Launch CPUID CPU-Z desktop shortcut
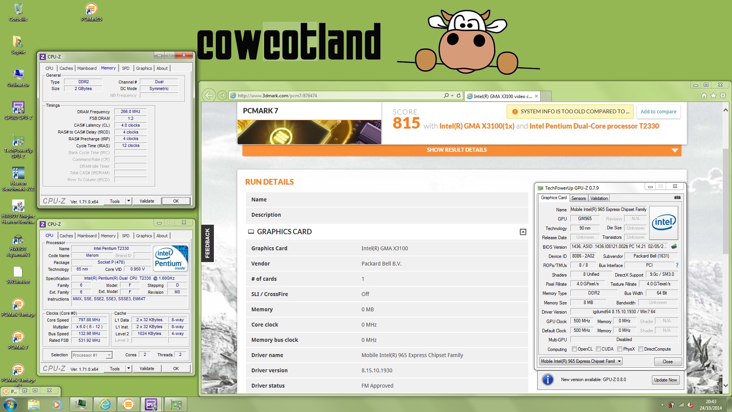The image size is (732, 412). click(18, 111)
